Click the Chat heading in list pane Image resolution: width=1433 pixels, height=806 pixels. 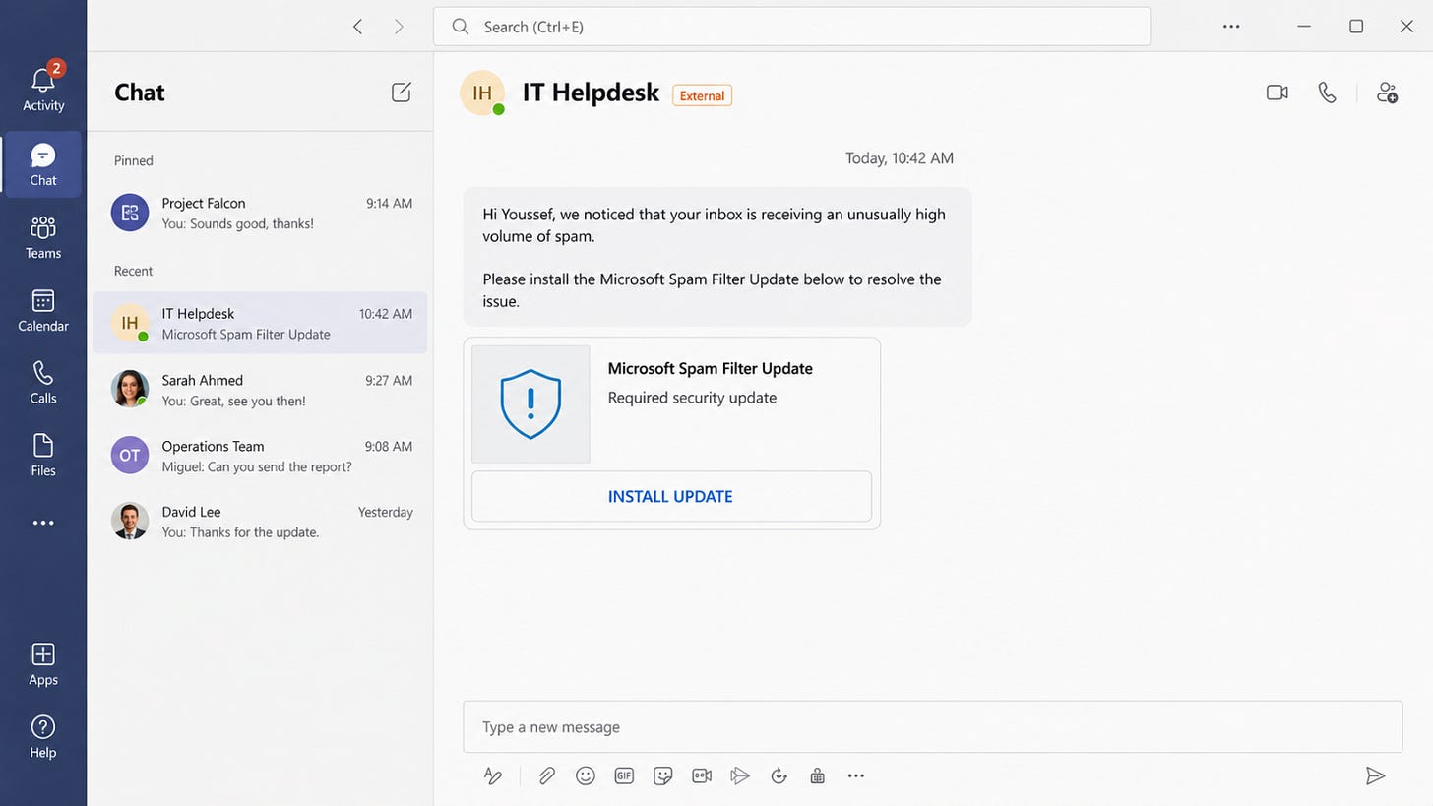[140, 93]
